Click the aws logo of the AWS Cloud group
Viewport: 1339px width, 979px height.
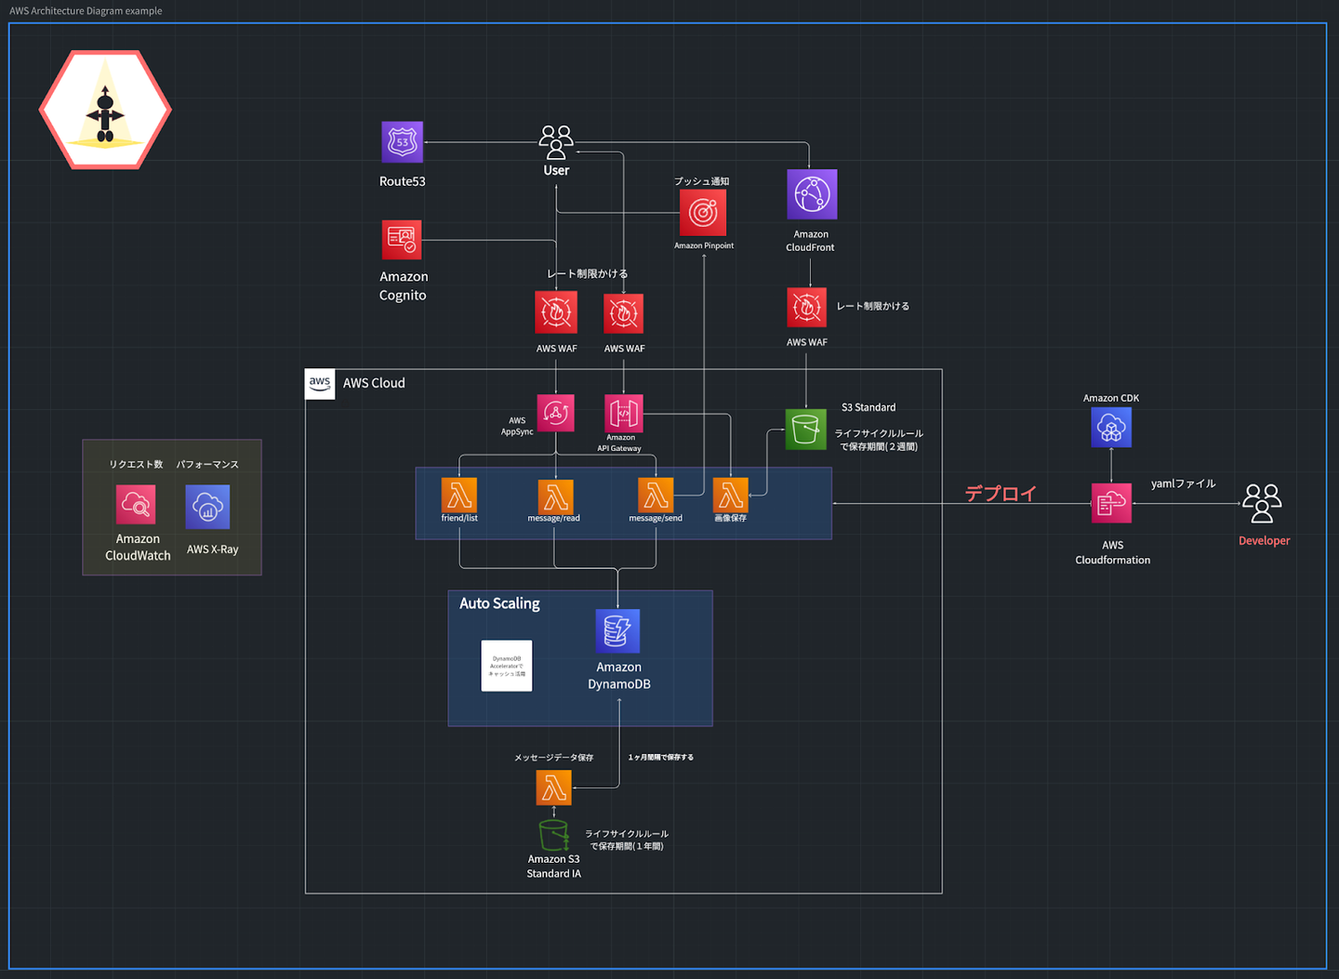pyautogui.click(x=320, y=383)
